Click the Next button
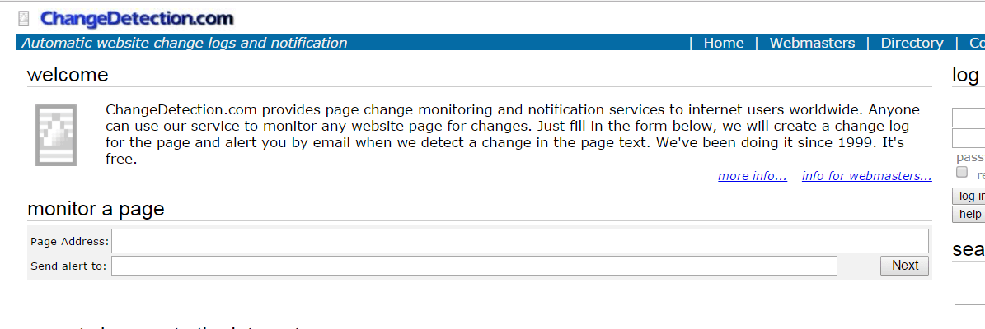This screenshot has height=329, width=985. point(904,266)
